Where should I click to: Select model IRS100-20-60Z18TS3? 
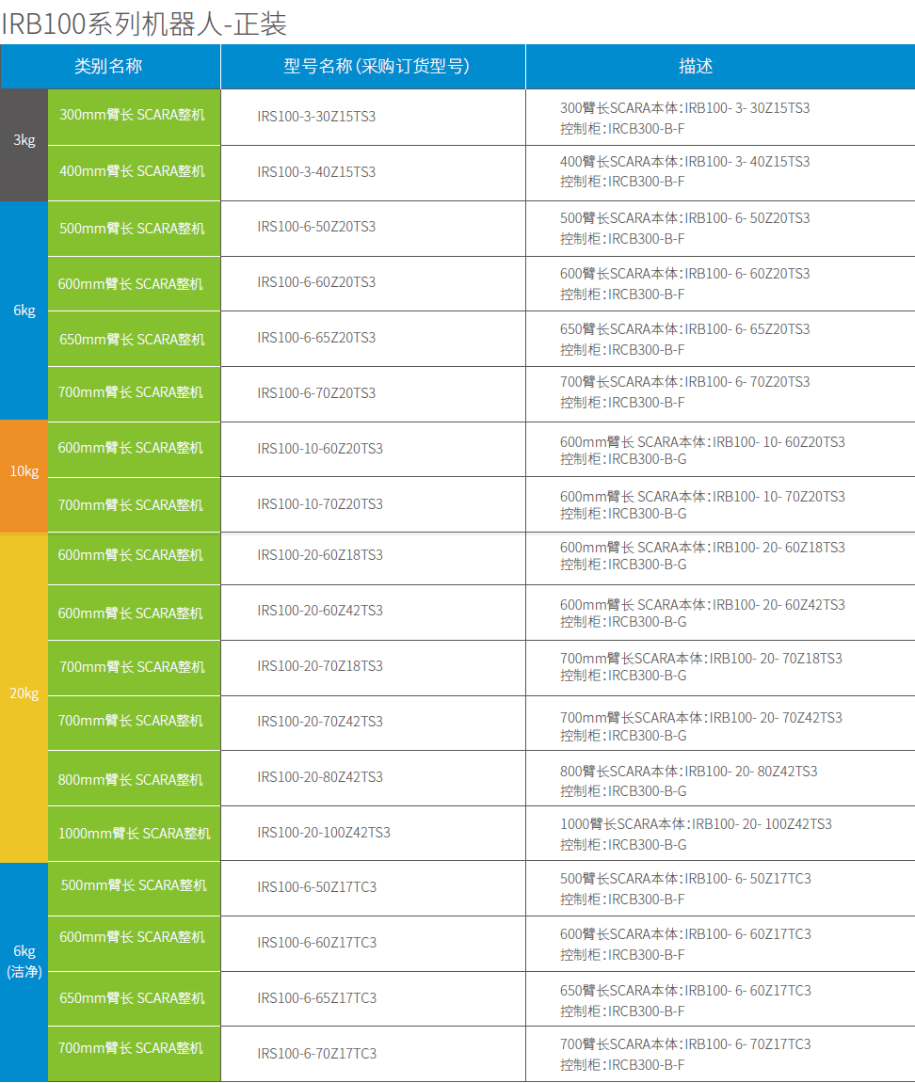[x=320, y=555]
